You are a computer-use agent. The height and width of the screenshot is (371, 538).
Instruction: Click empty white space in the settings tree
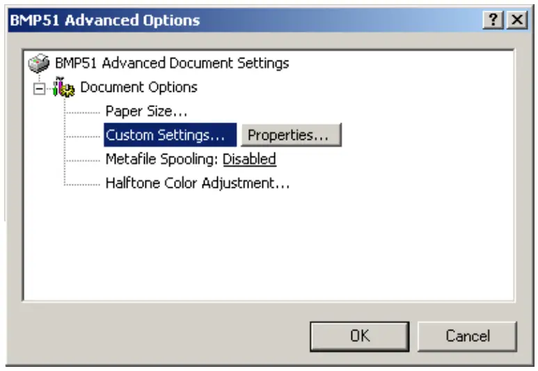(278, 251)
